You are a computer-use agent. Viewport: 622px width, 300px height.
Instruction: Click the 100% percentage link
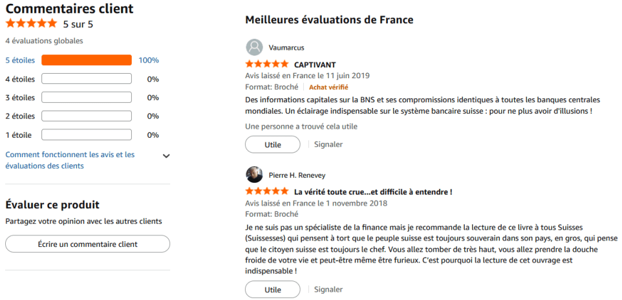[x=149, y=60]
